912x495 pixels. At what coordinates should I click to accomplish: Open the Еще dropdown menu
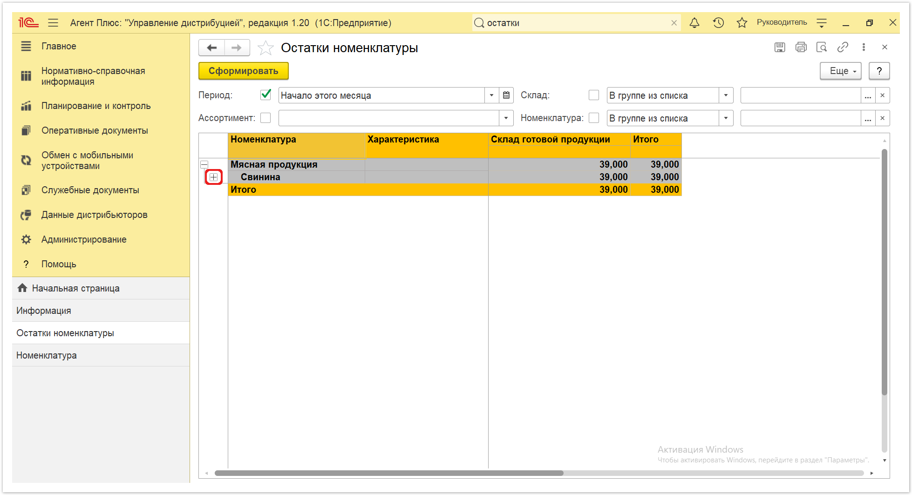(x=841, y=71)
